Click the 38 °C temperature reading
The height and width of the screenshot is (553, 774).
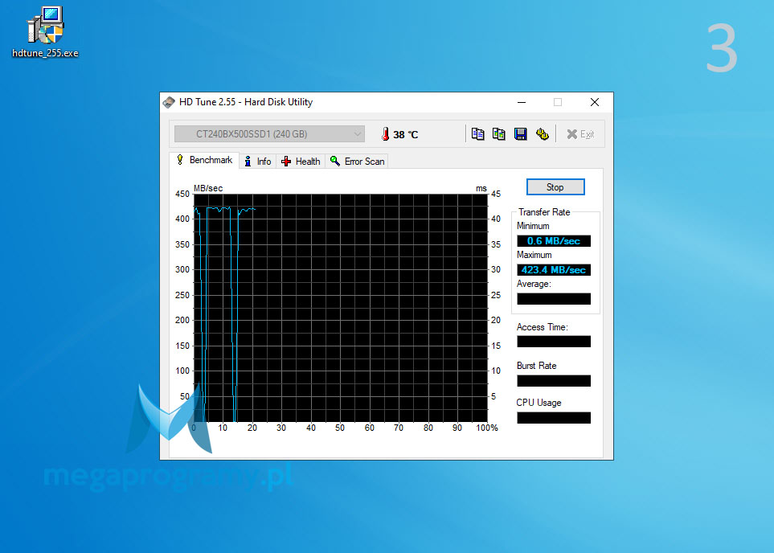pyautogui.click(x=405, y=134)
